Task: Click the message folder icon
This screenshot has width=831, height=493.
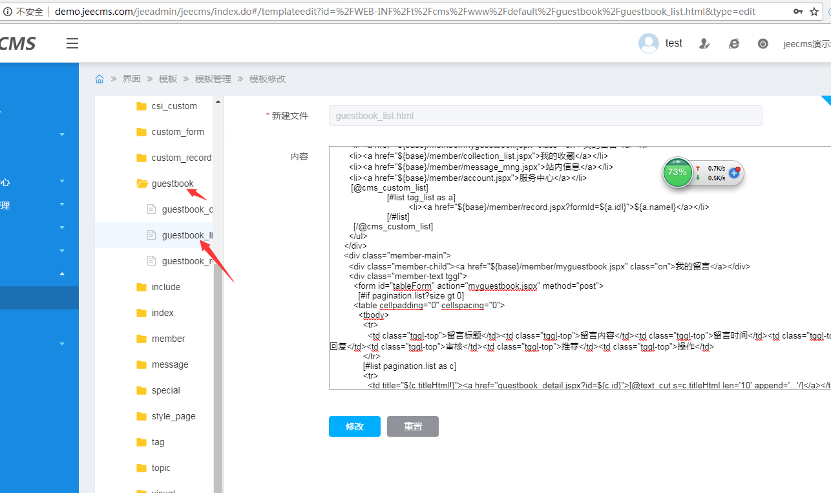Action: pos(142,364)
